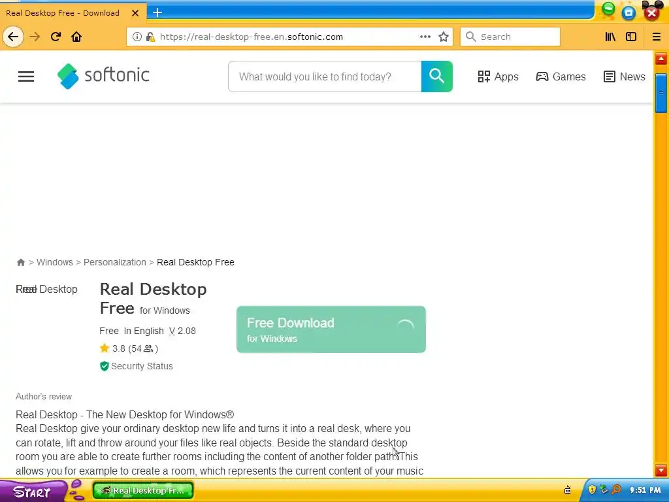This screenshot has width=669, height=502.
Task: Click the yellow shield tray icon
Action: point(592,489)
